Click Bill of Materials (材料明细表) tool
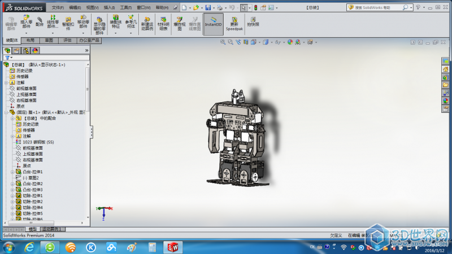452x254 pixels. 163,24
